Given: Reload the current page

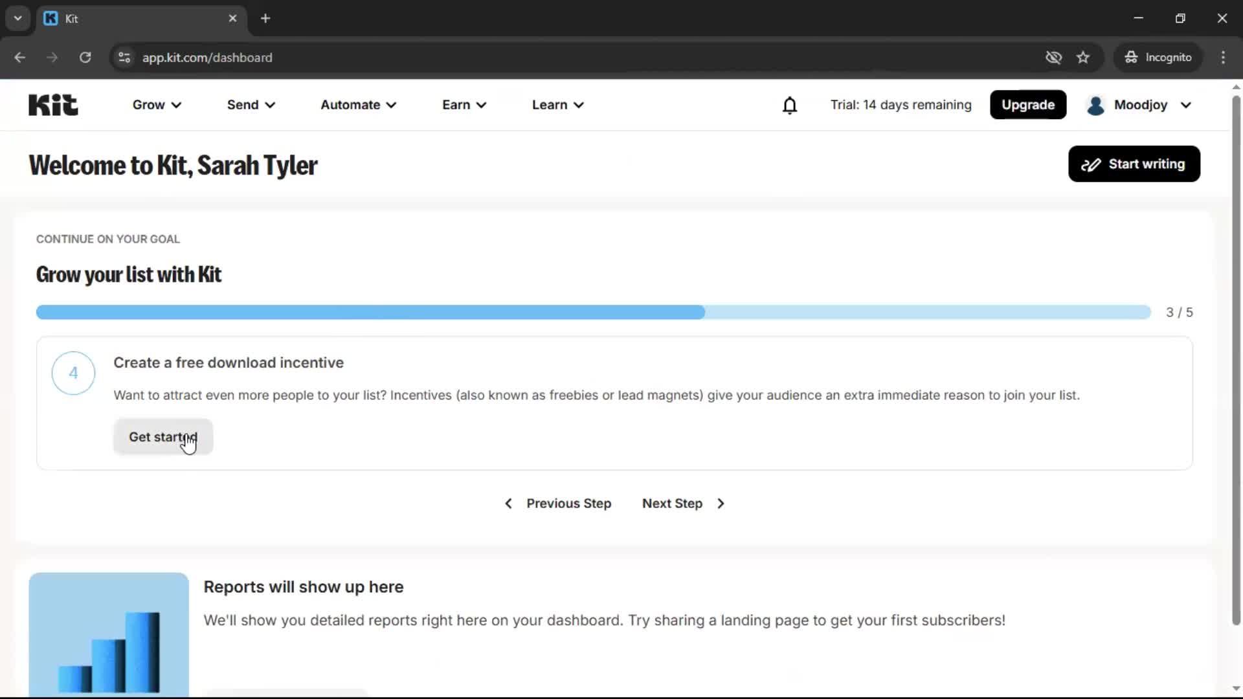Looking at the screenshot, I should pyautogui.click(x=85, y=57).
